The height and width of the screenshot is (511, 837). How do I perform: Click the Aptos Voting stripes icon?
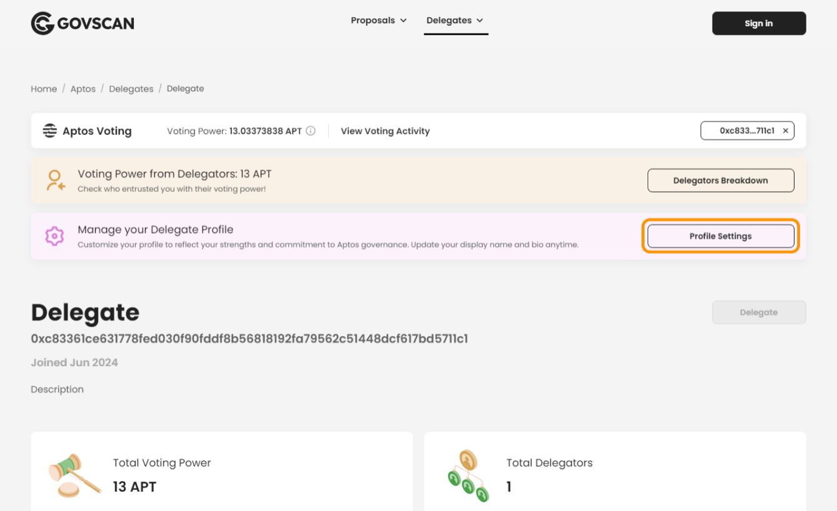49,131
